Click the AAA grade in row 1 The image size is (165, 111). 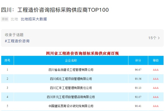coord(156,70)
